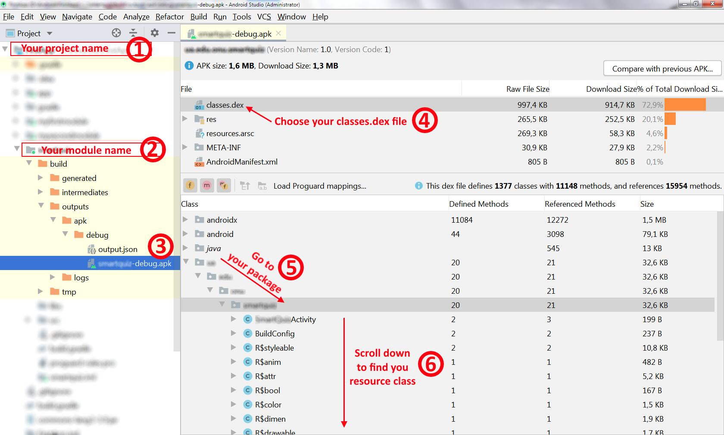Open the Project view switcher dropdown
This screenshot has width=724, height=435.
point(49,33)
